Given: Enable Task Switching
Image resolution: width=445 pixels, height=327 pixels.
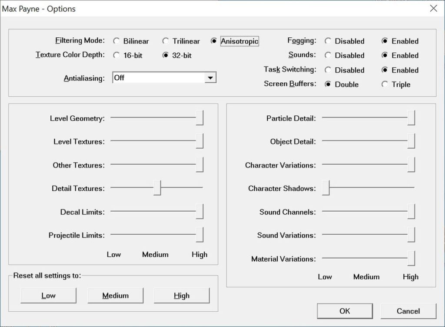Looking at the screenshot, I should pos(400,70).
